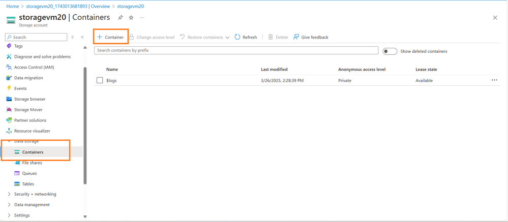Click the sidebar scroll down arrow

85,216
